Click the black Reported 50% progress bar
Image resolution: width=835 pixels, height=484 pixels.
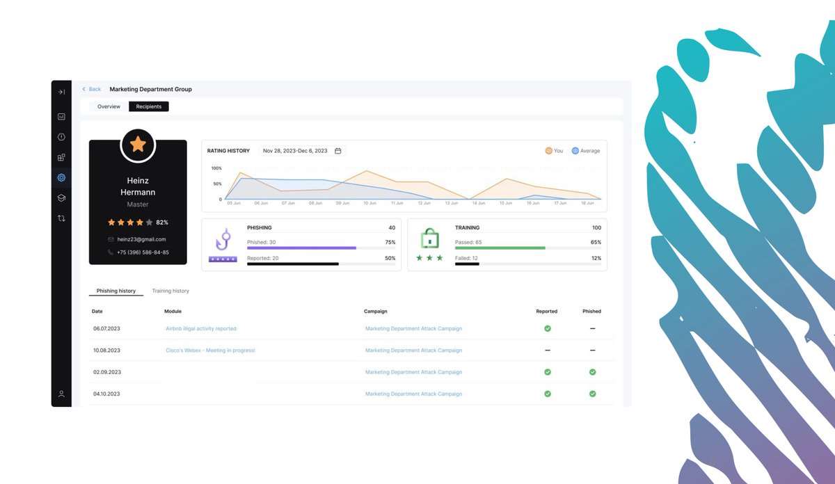pos(293,264)
